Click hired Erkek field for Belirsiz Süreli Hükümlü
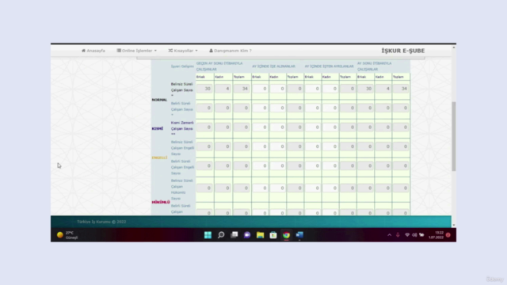 click(260, 188)
